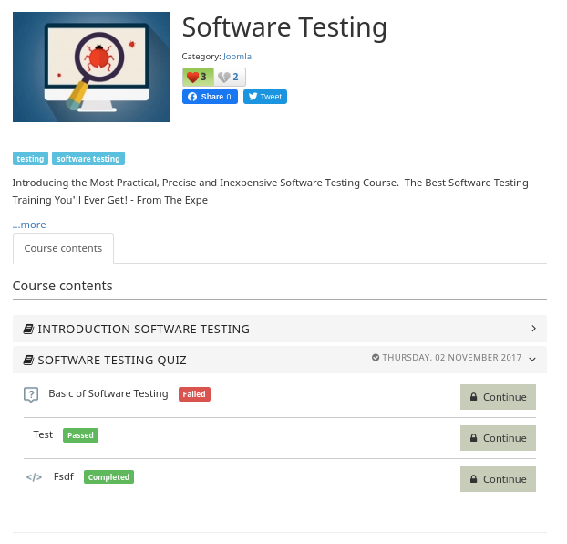Collapse the Software Testing Quiz section chevron

point(532,360)
